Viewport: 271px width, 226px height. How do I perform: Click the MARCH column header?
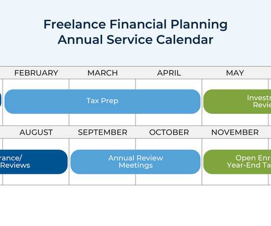102,73
